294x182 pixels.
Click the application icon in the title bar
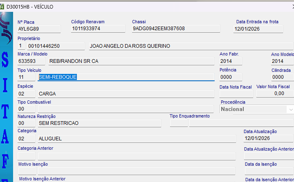3,7
